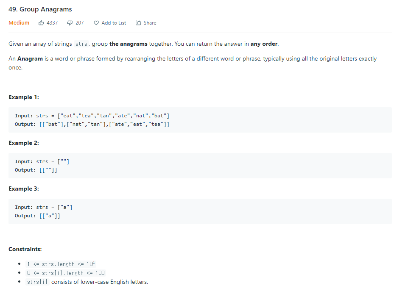The width and height of the screenshot is (394, 294).
Task: Click the thumbs-down dislike icon
Action: pos(70,23)
